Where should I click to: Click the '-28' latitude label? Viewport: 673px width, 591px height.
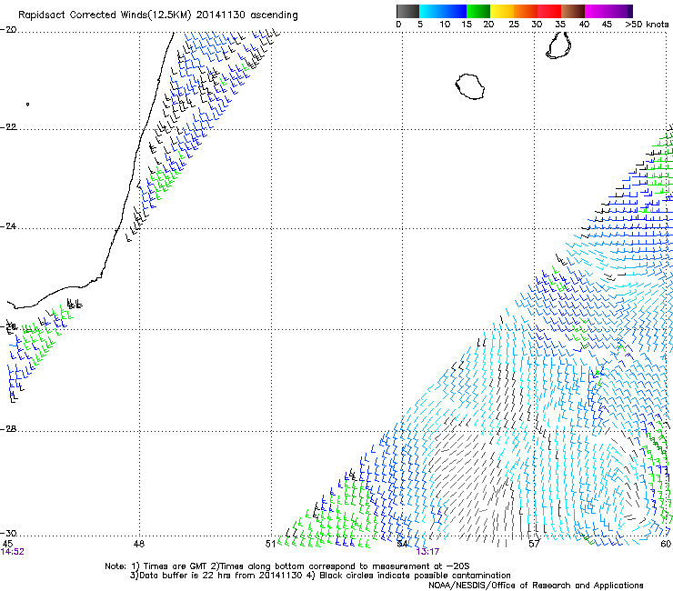(x=8, y=429)
